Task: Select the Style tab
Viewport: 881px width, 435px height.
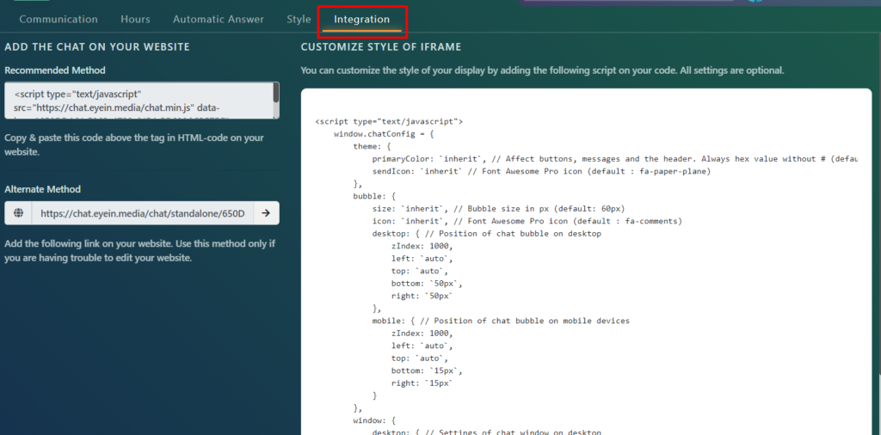Action: (299, 19)
